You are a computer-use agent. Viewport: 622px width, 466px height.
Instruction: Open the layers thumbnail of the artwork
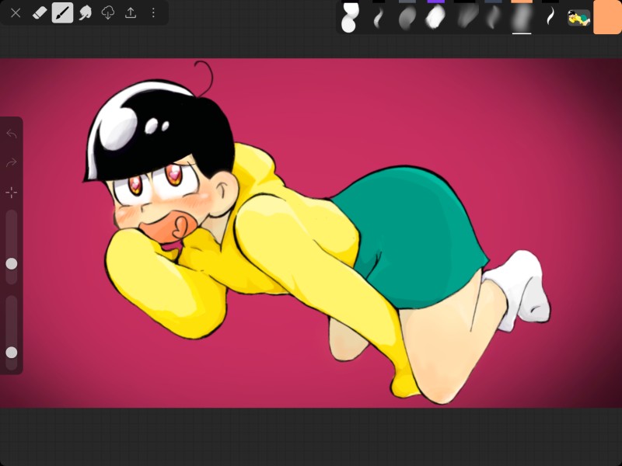(578, 18)
